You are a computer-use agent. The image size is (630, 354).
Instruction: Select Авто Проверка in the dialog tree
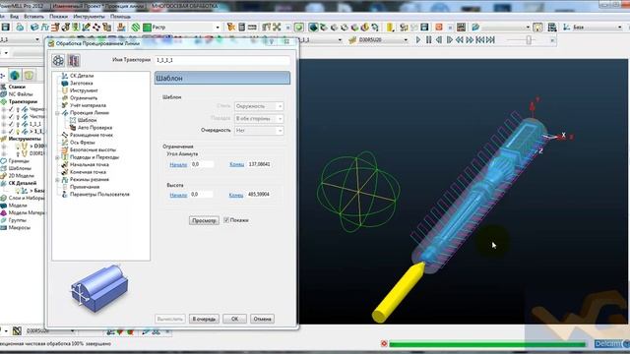tap(94, 128)
